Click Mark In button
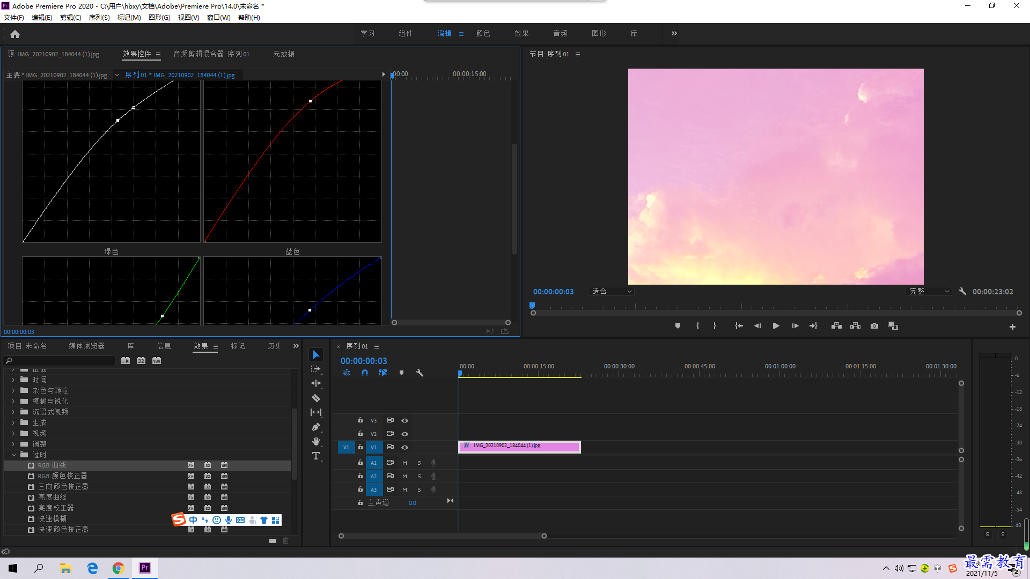Image resolution: width=1030 pixels, height=579 pixels. pyautogui.click(x=697, y=326)
